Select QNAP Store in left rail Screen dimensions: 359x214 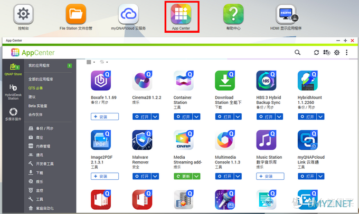click(13, 70)
